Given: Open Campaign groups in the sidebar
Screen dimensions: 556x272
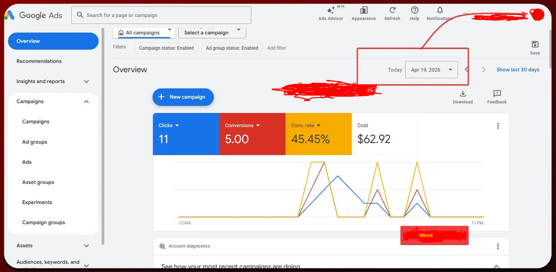Looking at the screenshot, I should (x=44, y=222).
